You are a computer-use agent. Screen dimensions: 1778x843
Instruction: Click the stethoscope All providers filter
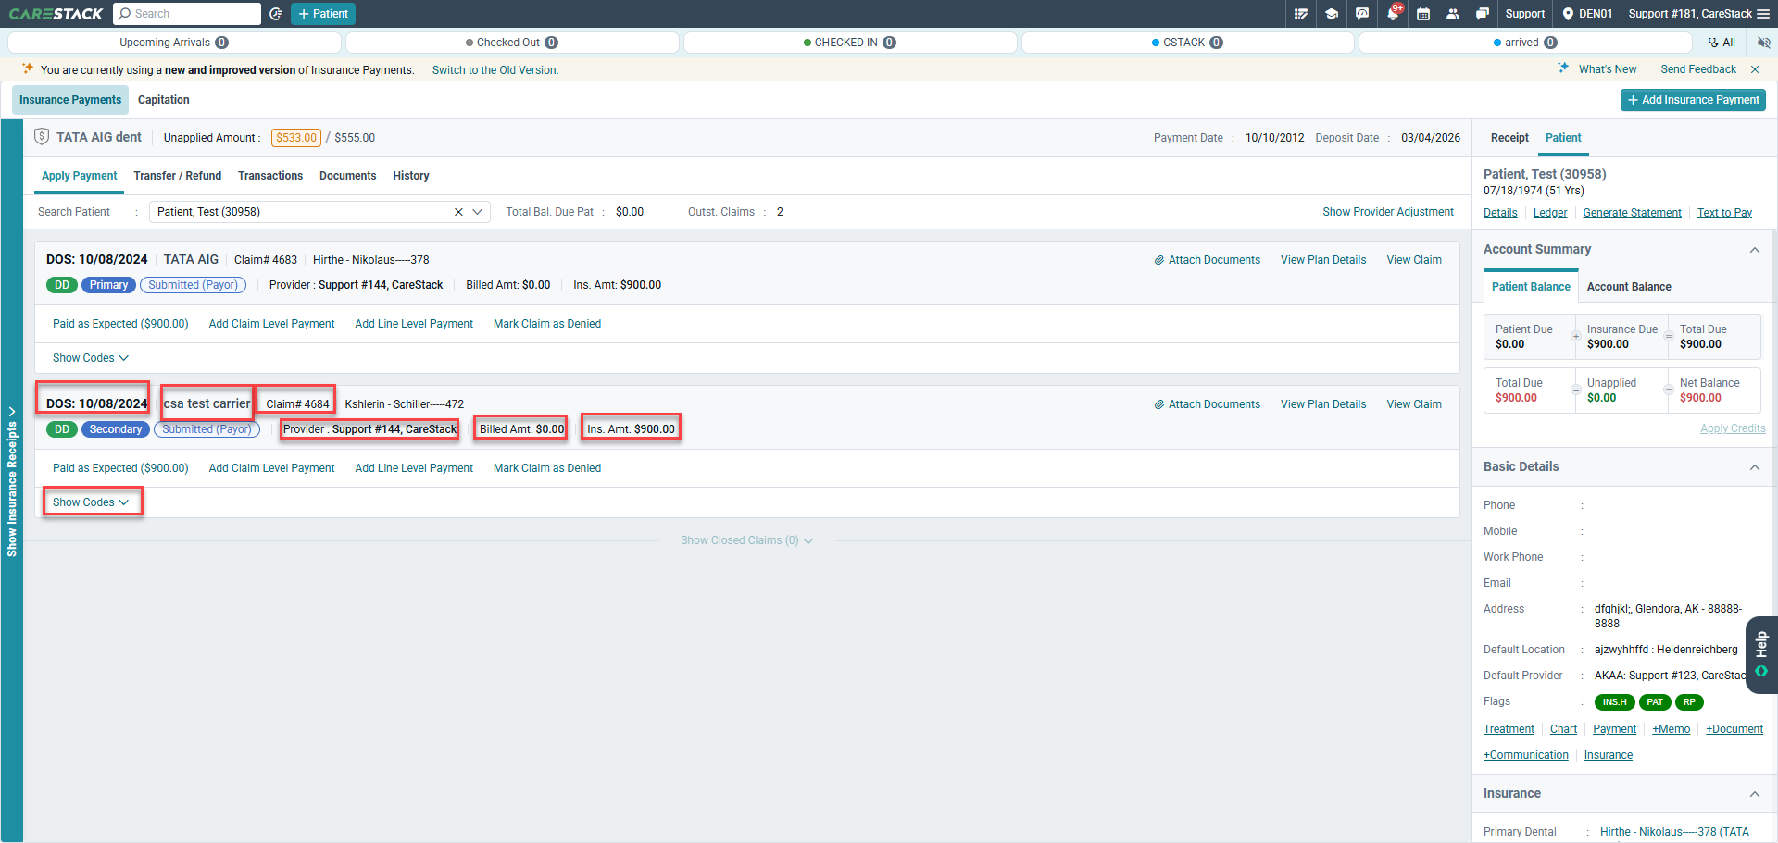(1722, 43)
